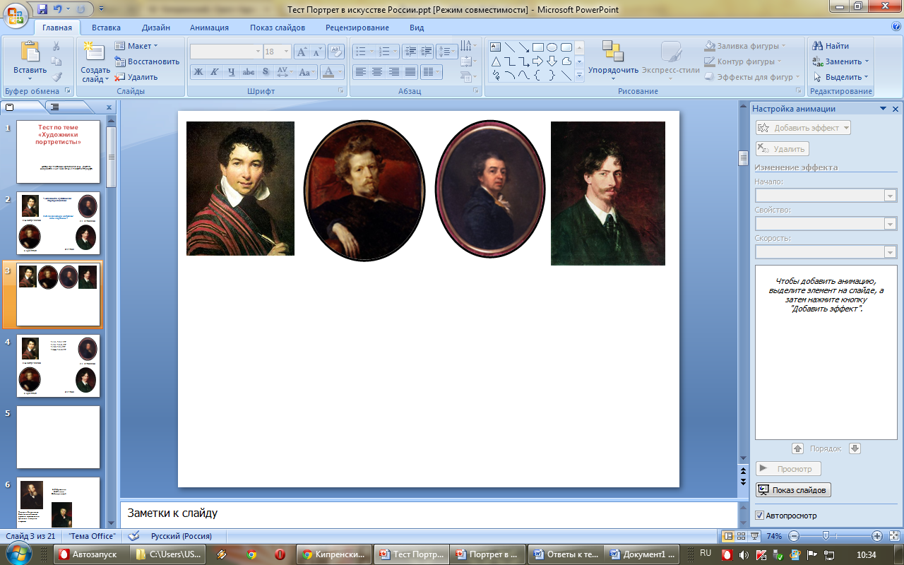Expand the shapes gallery more arrow
904x565 pixels.
[x=579, y=76]
